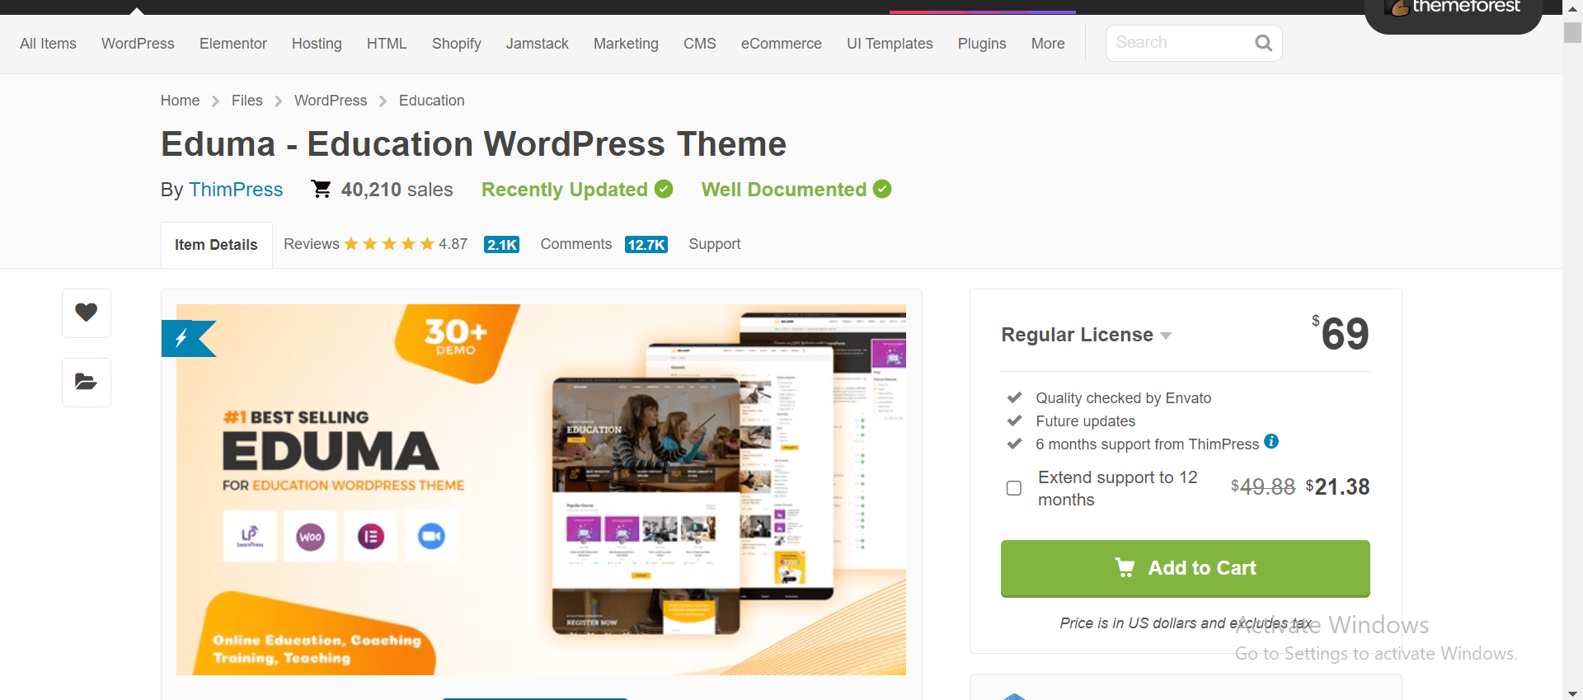Open the Elementor category menu
The width and height of the screenshot is (1583, 700).
point(233,44)
